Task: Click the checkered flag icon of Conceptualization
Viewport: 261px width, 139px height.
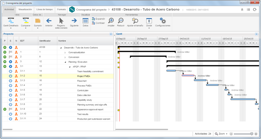Action: click(10, 52)
